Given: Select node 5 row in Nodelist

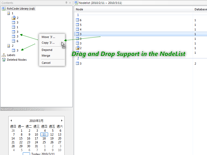Looking at the screenshot, I should click(141, 25).
